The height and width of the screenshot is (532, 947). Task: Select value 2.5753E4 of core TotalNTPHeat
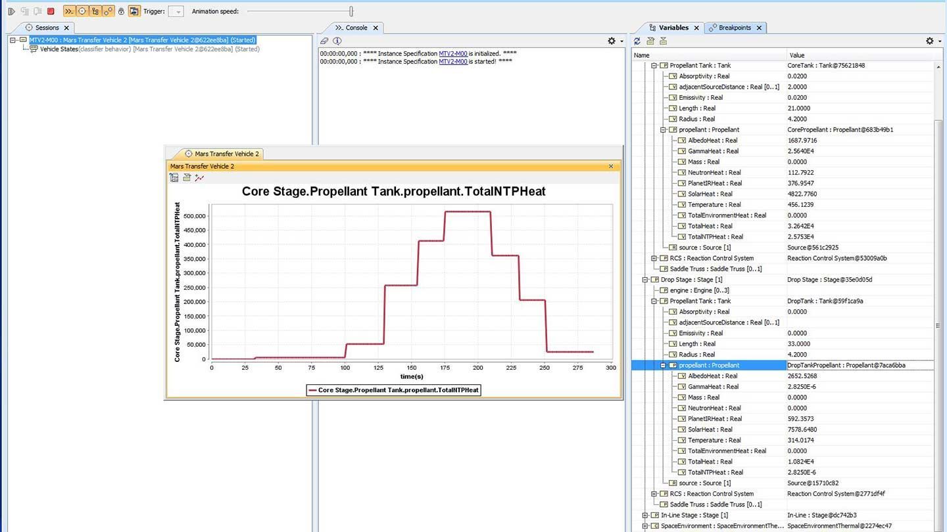(x=802, y=237)
